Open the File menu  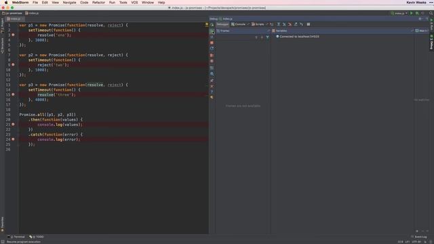click(x=35, y=3)
